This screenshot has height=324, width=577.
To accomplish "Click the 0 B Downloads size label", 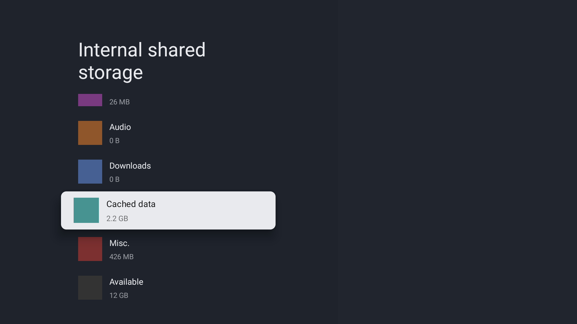I will coord(114,179).
